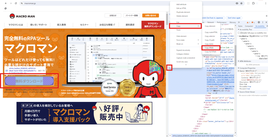Show more DevTools tabs after Memory
Viewport: 268px width, 137px height.
(x=239, y=22)
